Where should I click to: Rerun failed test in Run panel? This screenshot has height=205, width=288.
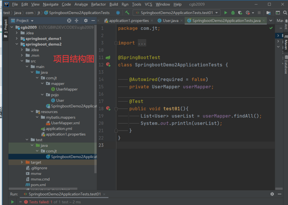(x=13, y=202)
